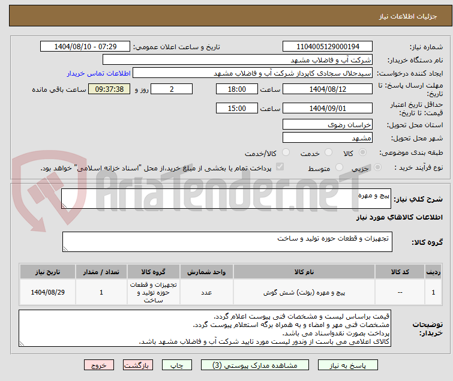Viewport: 453px width, 381px height.
Task: Click the خروج exit button
Action: tap(99, 365)
